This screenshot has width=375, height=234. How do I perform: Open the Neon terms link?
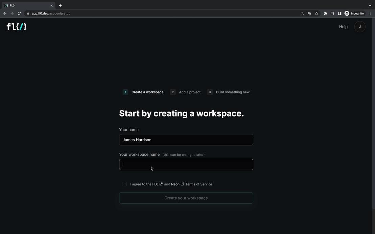[175, 184]
